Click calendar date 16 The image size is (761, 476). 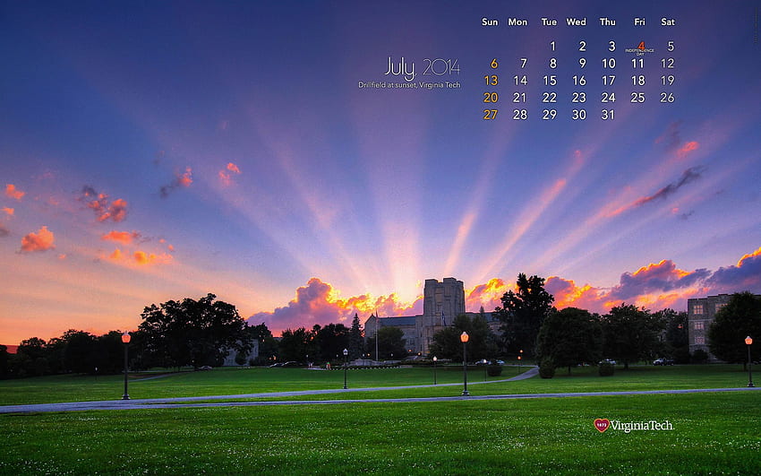(x=579, y=81)
